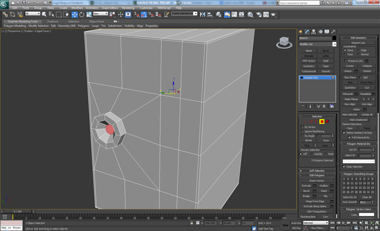Select Element sub-object level icon
The height and width of the screenshot is (231, 380).
(327, 121)
